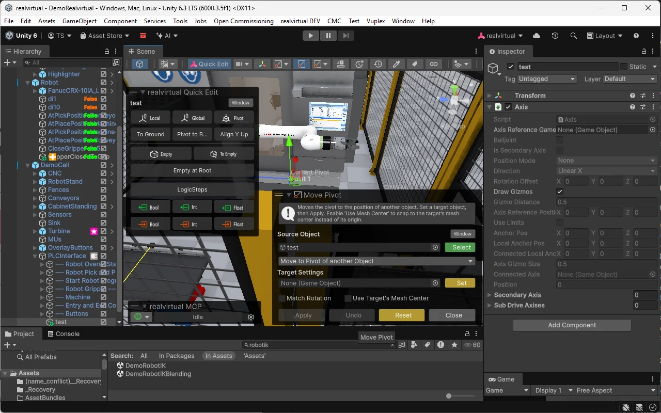This screenshot has width=661, height=413.
Task: Open the Undo History clock icon
Action: pos(555,36)
